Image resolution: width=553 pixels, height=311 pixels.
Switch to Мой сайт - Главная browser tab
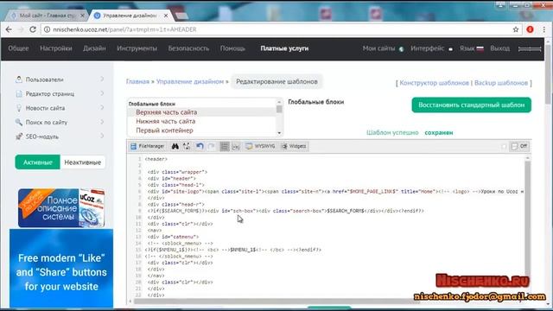[x=47, y=16]
